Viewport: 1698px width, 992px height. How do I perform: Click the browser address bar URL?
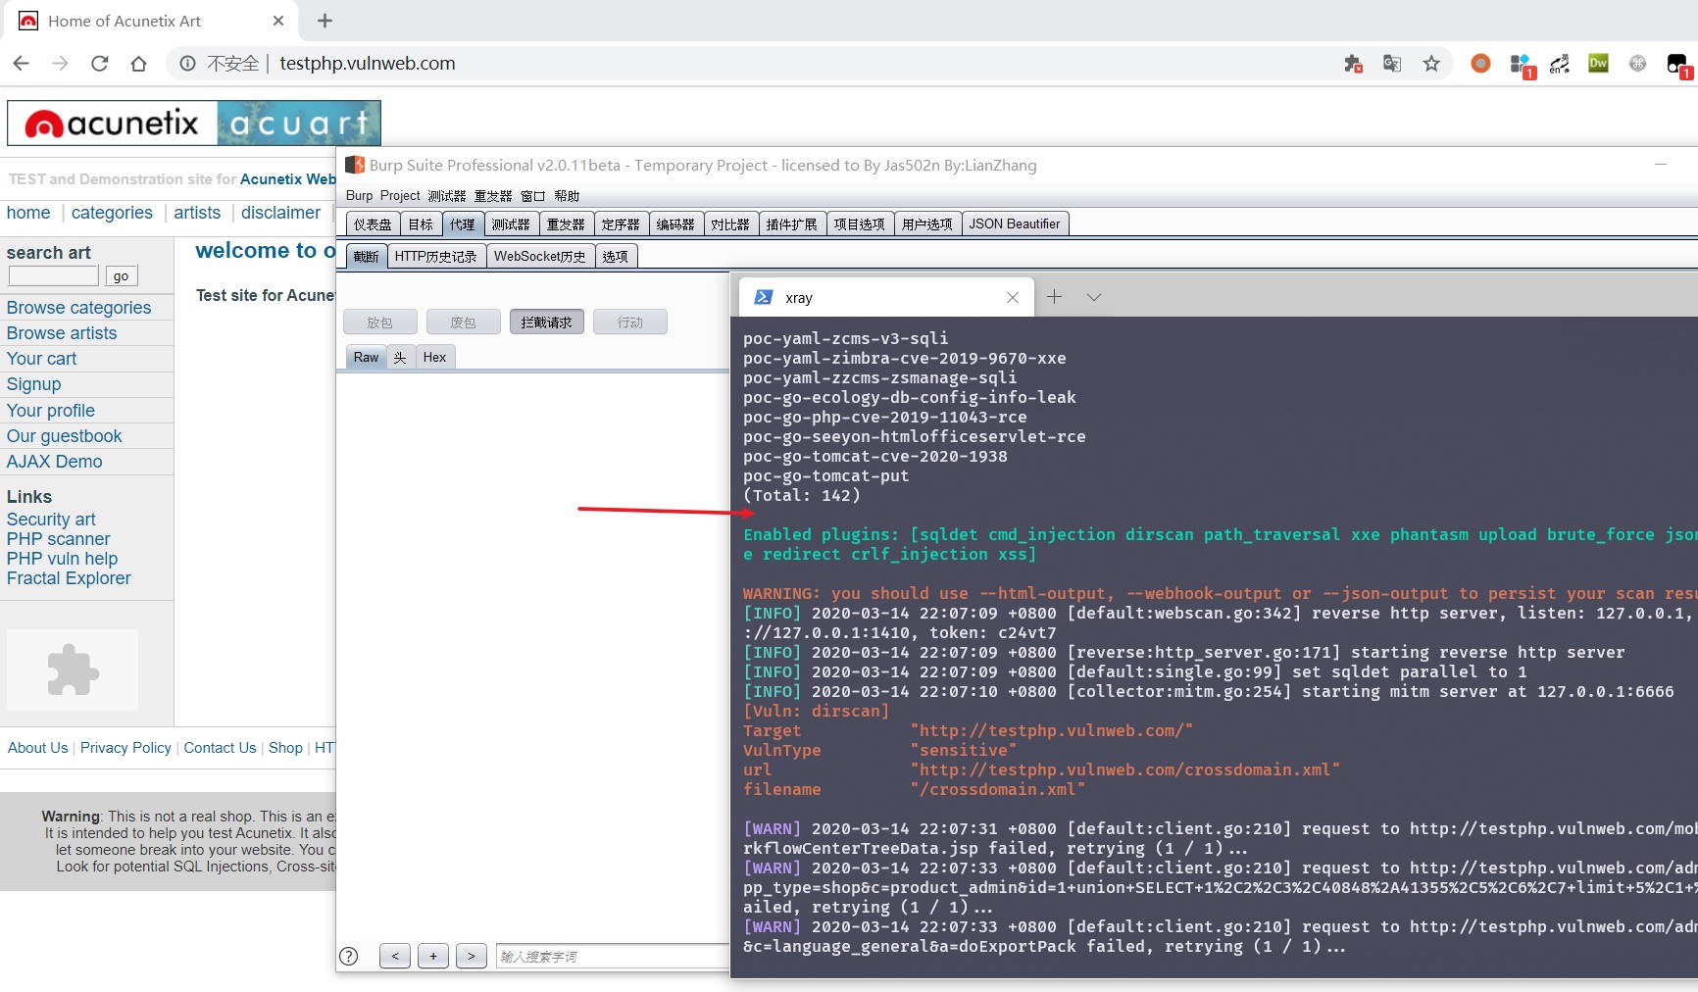(368, 64)
